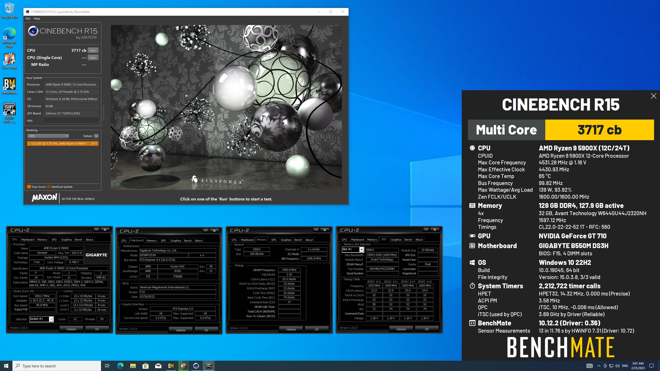Screen dimensions: 660x371
Task: Minimize the CPU-Z SPD window
Action: click(x=426, y=230)
